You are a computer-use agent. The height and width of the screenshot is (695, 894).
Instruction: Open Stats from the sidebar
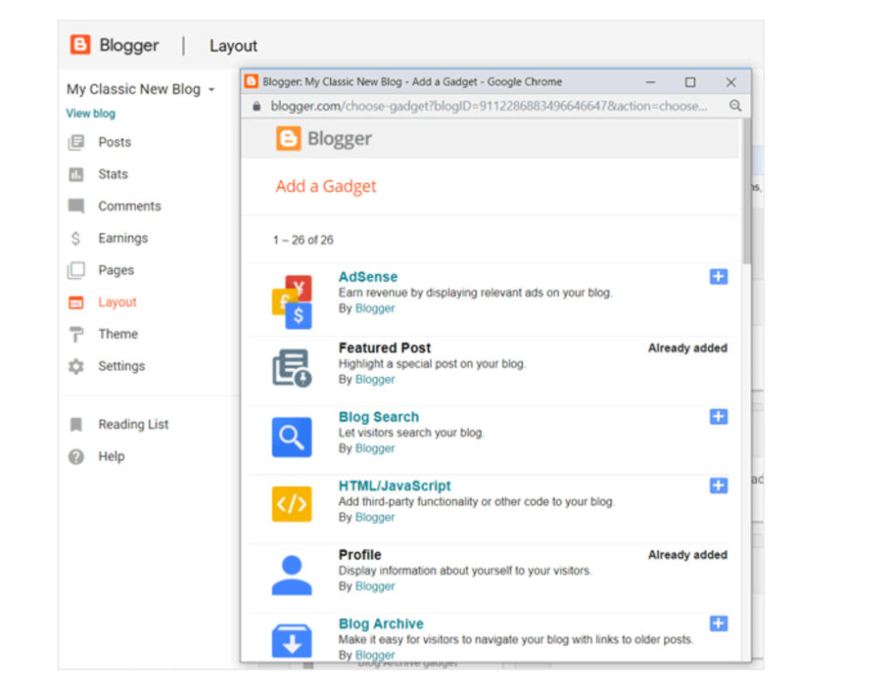coord(113,175)
